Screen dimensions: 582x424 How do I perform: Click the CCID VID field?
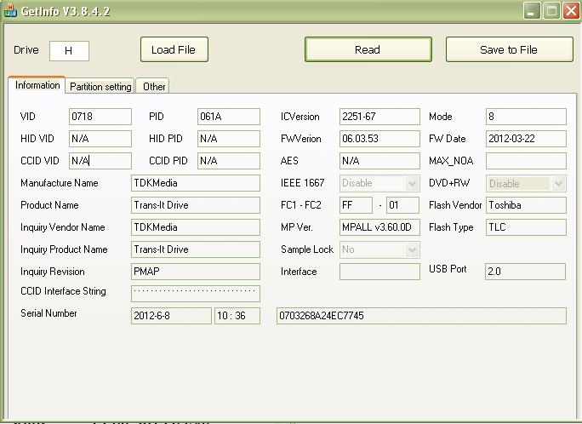click(100, 161)
